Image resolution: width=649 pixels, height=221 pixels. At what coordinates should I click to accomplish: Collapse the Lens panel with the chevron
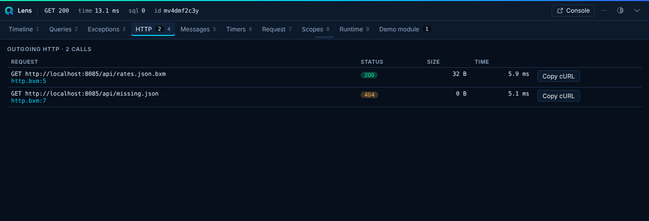637,11
